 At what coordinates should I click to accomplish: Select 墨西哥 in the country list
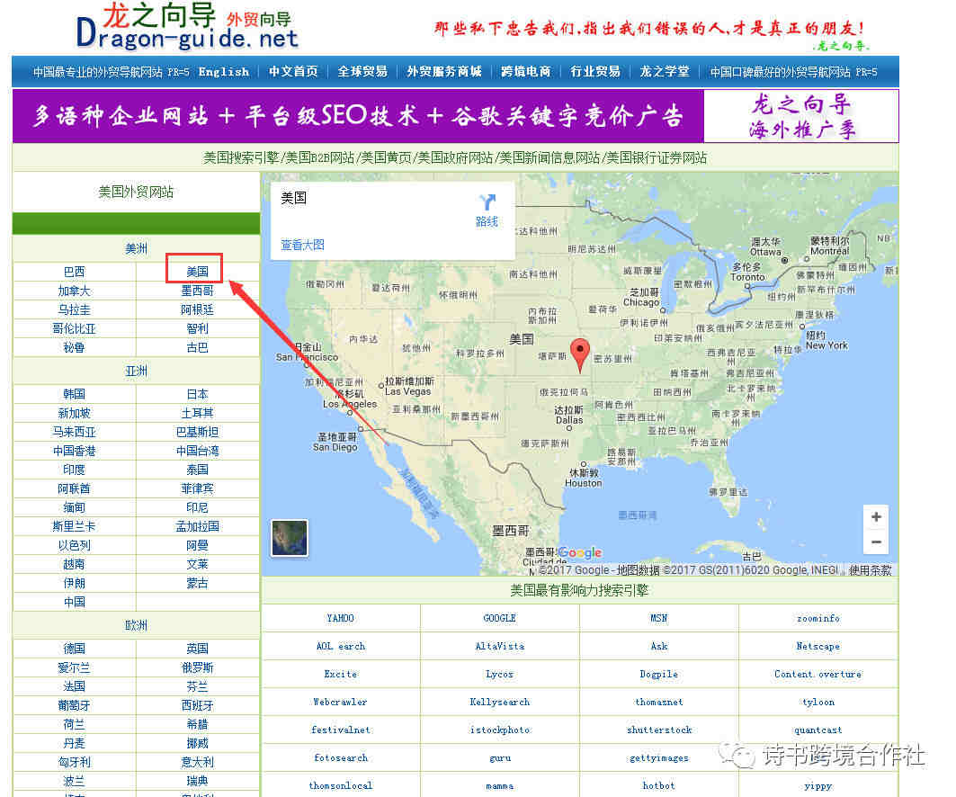tap(197, 291)
